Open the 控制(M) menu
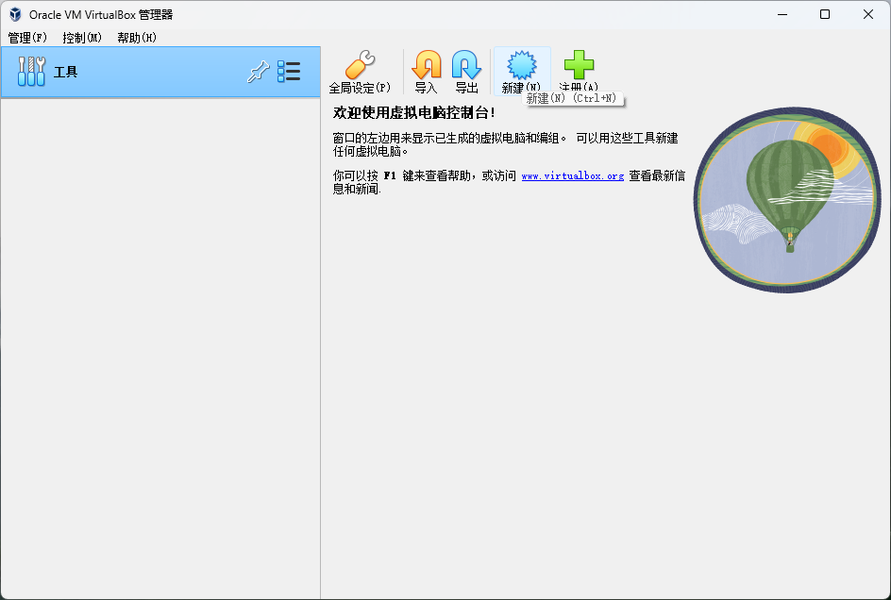891x600 pixels. click(80, 38)
